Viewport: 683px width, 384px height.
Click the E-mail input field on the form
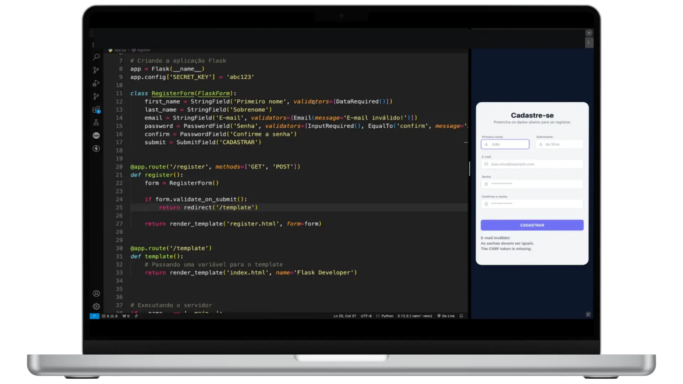[x=532, y=164]
